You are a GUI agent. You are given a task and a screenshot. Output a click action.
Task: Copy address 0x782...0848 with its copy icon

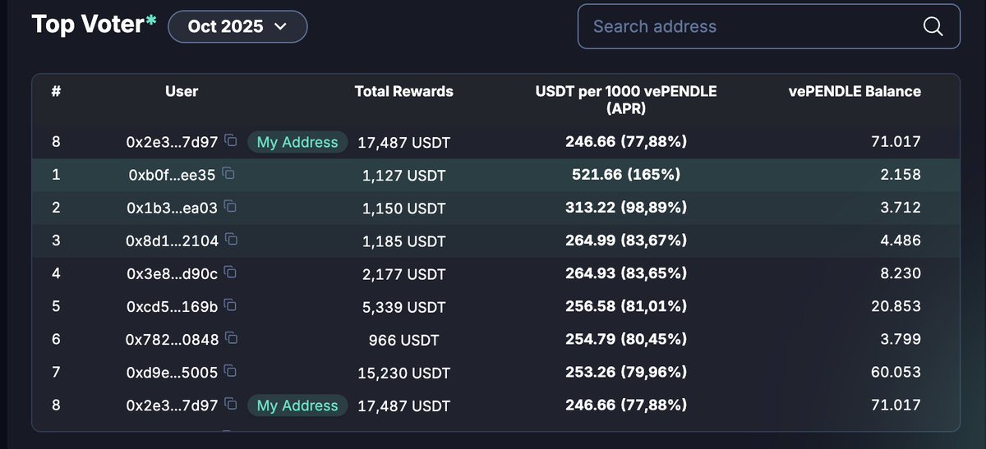[232, 338]
